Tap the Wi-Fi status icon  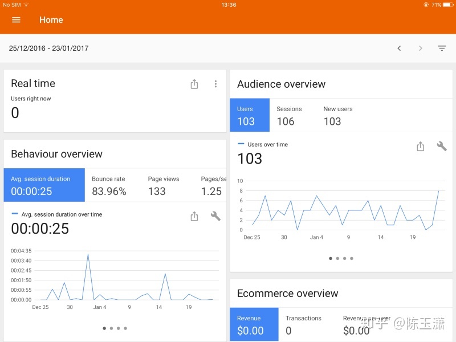click(x=26, y=5)
